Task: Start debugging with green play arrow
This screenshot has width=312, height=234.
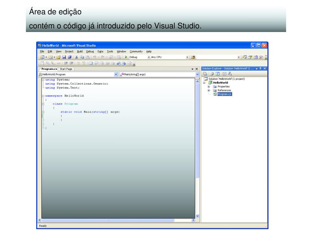Action: point(126,57)
